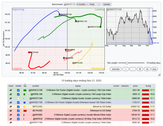Click the zoom in plus button
The image size is (163, 126).
pyautogui.click(x=125, y=69)
